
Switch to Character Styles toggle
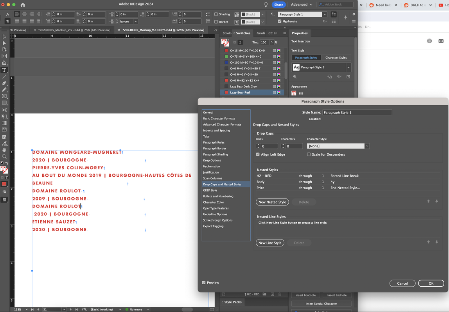click(336, 58)
